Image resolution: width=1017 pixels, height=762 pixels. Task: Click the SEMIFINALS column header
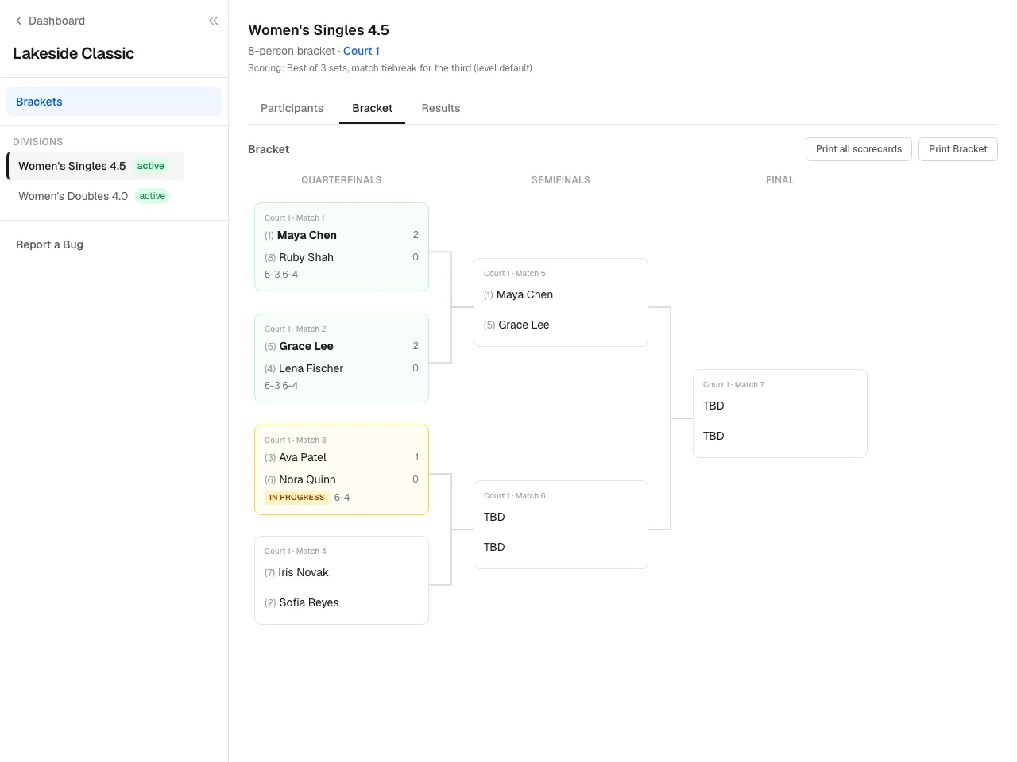pyautogui.click(x=561, y=180)
